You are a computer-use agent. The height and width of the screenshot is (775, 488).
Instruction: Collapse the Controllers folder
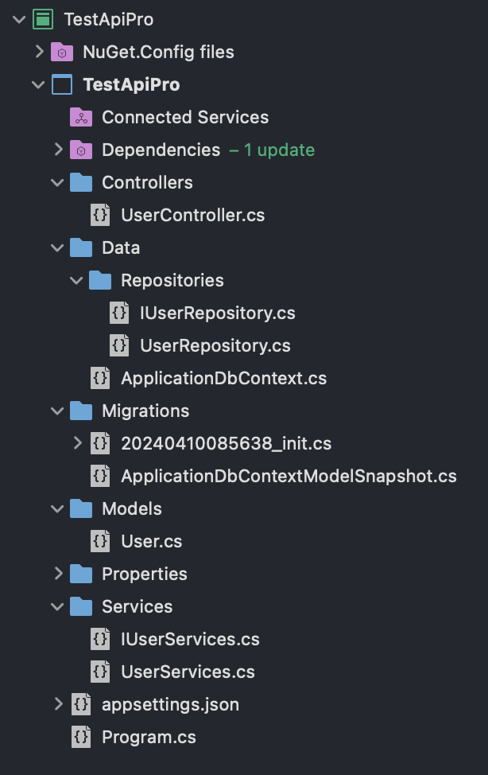[57, 182]
